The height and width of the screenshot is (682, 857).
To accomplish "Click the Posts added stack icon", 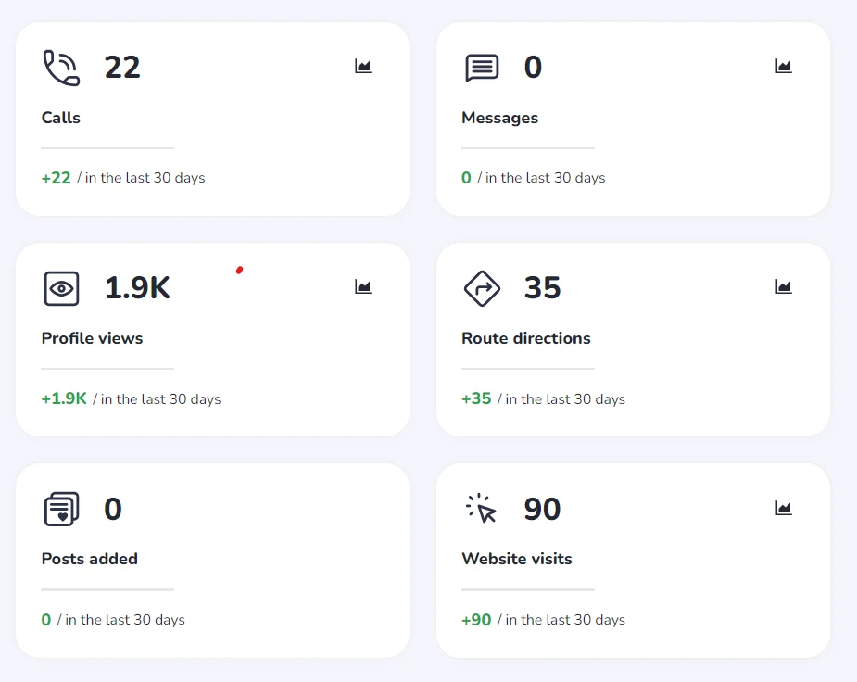I will point(61,510).
